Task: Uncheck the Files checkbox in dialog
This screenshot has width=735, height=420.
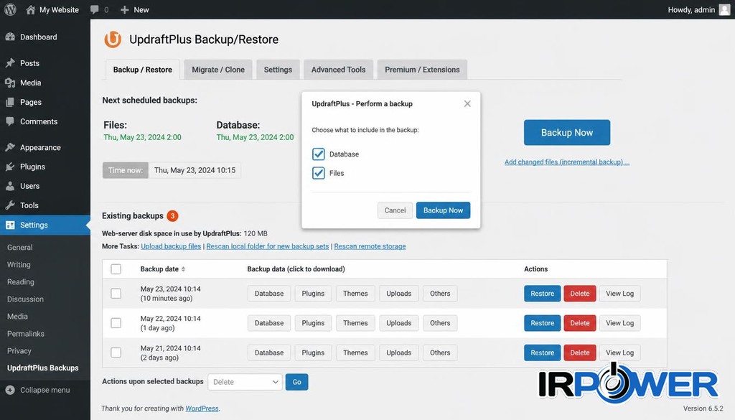Action: tap(319, 173)
